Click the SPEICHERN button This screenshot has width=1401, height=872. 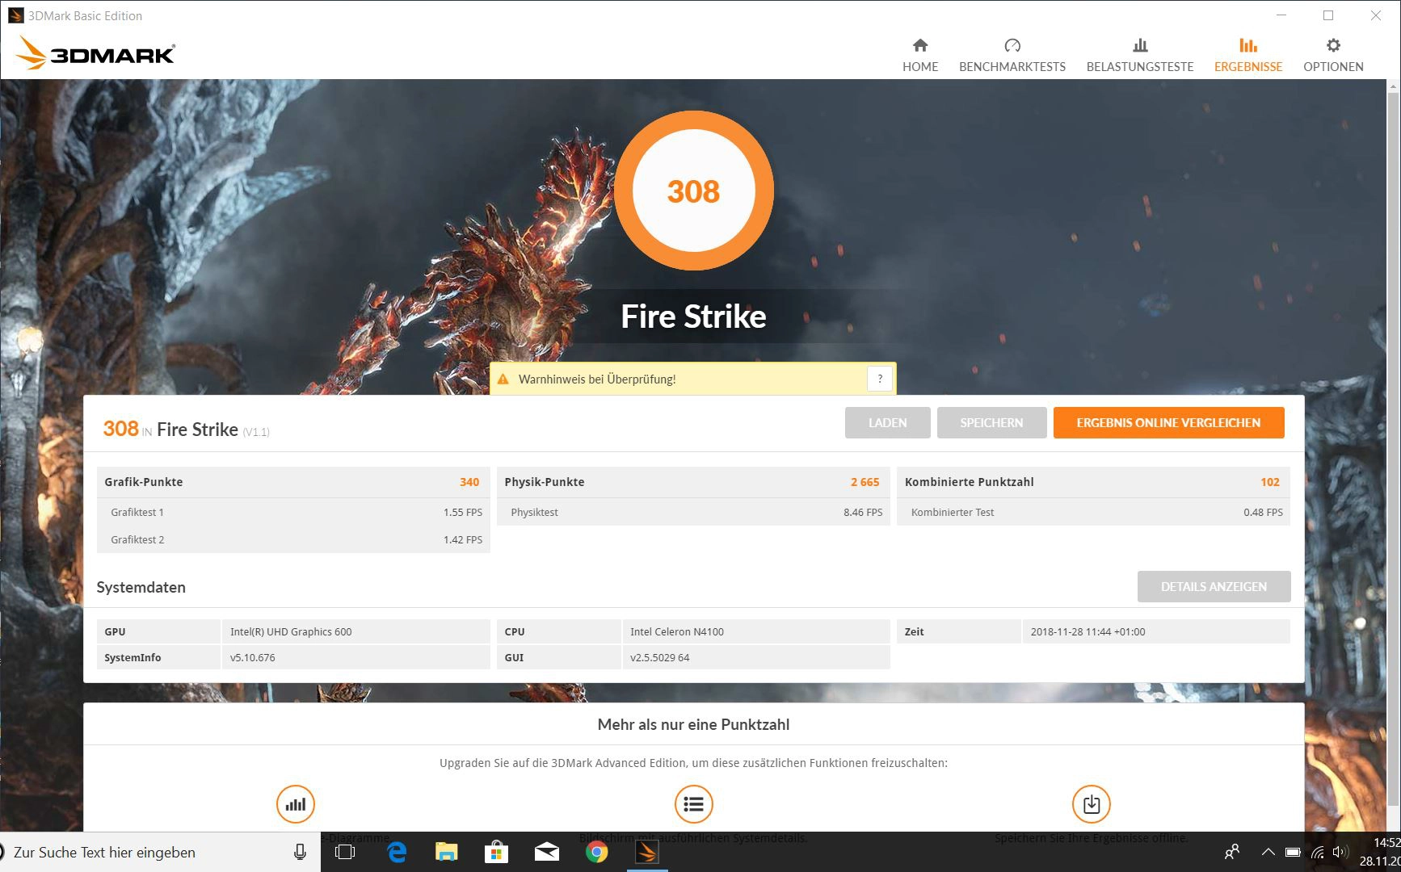coord(991,422)
